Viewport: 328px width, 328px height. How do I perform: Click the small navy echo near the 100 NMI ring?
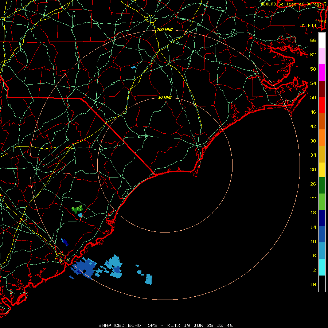pyautogui.click(x=65, y=242)
